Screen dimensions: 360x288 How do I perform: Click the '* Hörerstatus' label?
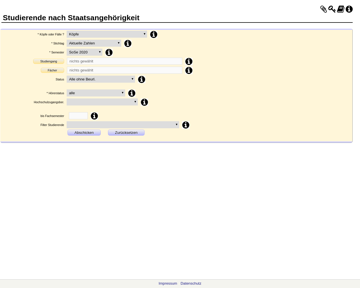(x=55, y=93)
